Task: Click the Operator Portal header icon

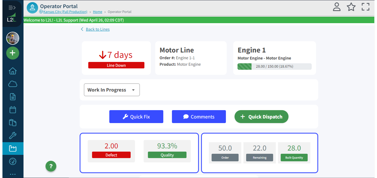Action: 32,8
